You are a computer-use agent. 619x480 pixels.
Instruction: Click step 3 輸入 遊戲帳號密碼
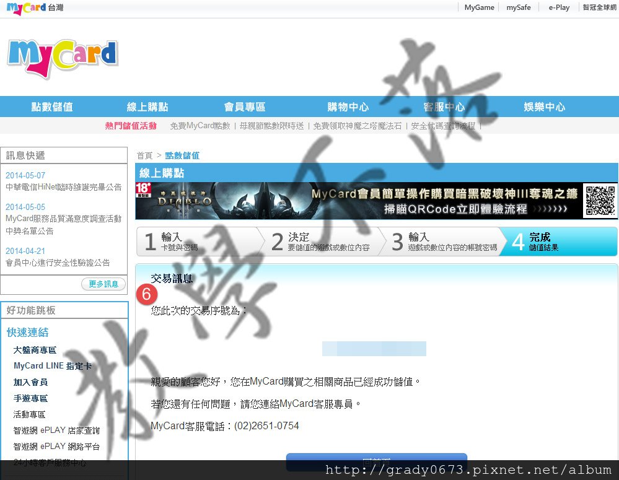(442, 242)
